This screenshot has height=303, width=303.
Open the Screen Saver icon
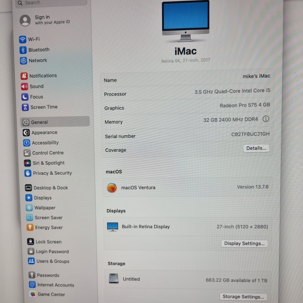(30, 218)
